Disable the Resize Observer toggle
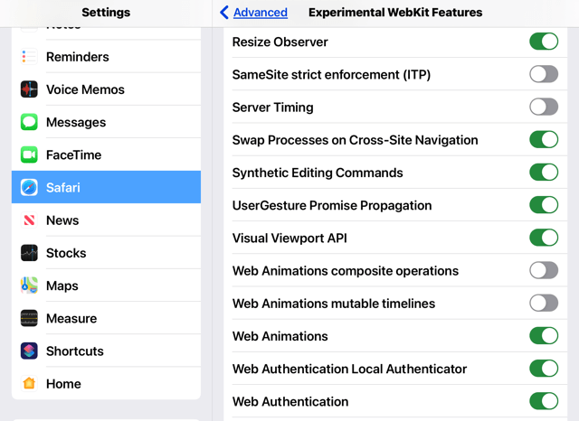The width and height of the screenshot is (579, 421). (x=544, y=42)
